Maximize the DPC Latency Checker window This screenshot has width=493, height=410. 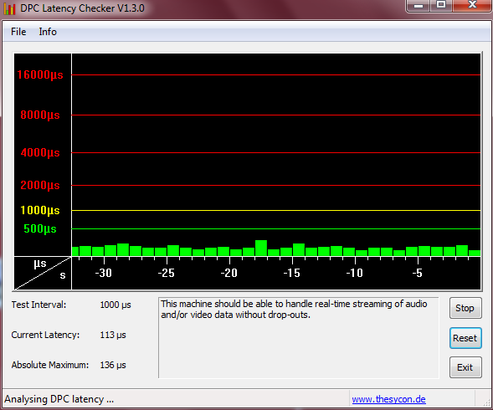click(441, 5)
